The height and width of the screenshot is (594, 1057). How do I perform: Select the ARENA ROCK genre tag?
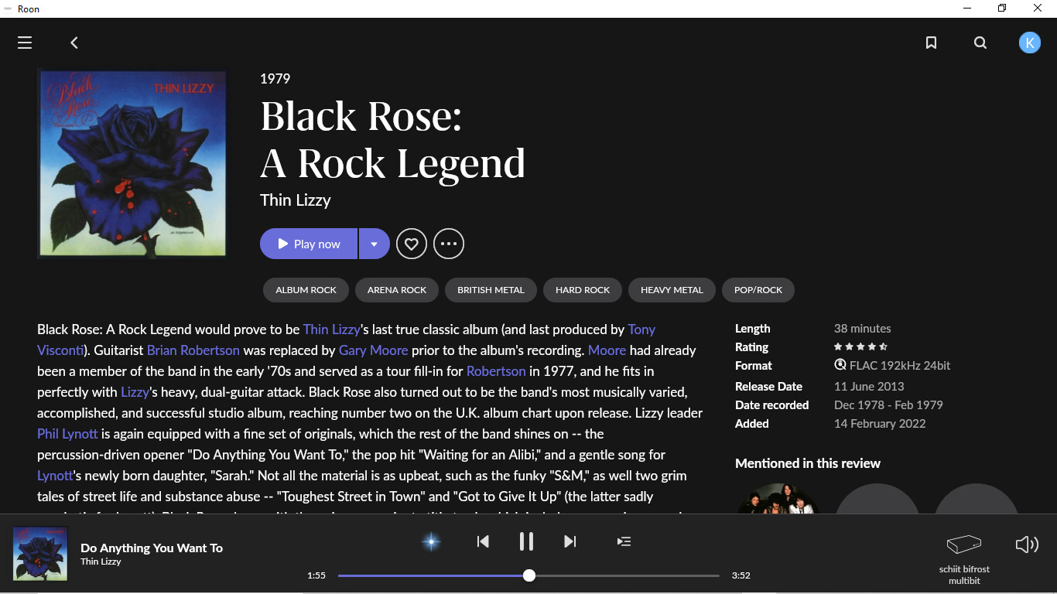(x=397, y=290)
